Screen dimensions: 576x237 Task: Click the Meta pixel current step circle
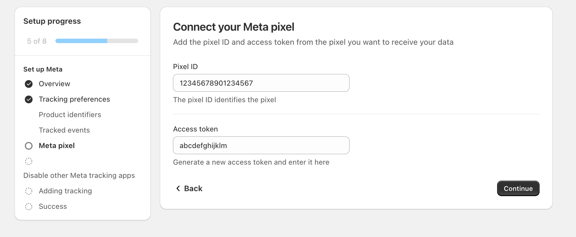(29, 146)
